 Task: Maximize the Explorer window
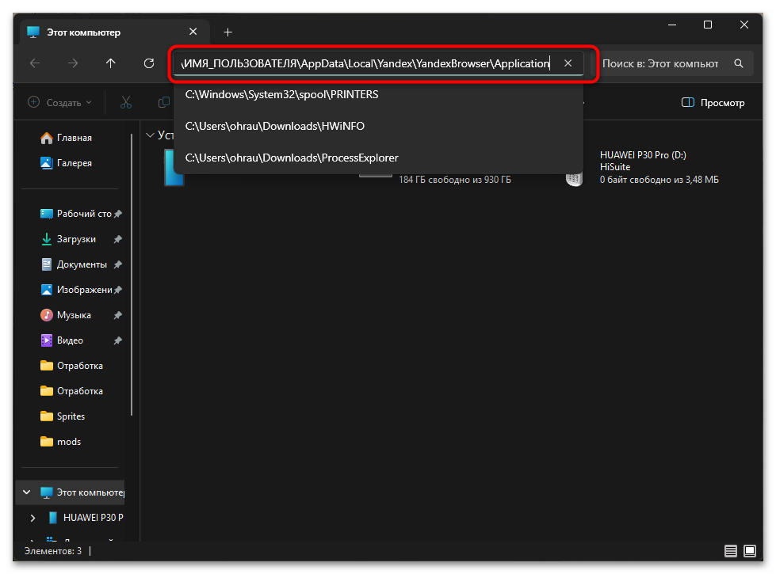708,25
